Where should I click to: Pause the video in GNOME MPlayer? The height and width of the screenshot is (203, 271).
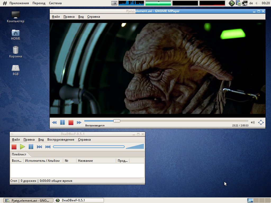[x=62, y=122]
